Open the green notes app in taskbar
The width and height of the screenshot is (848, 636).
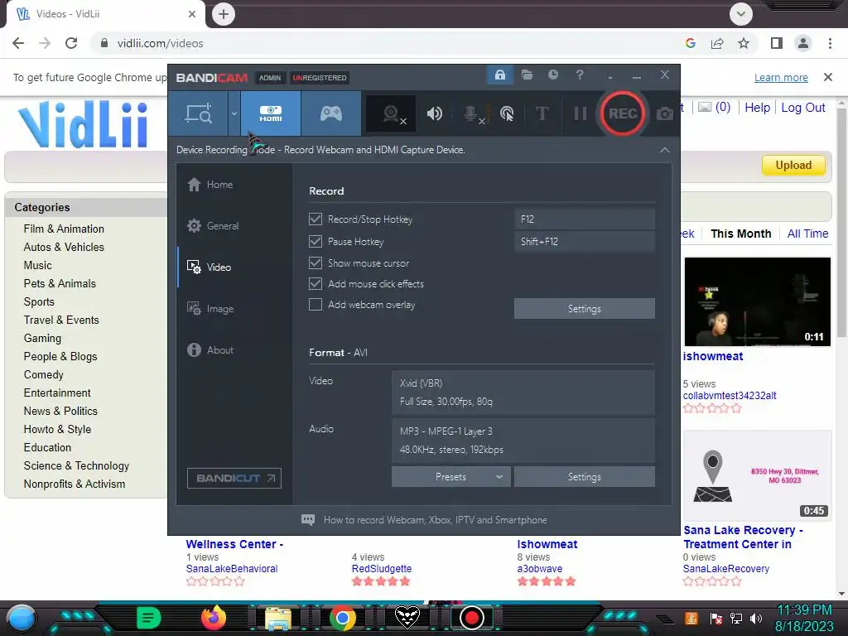(x=149, y=618)
